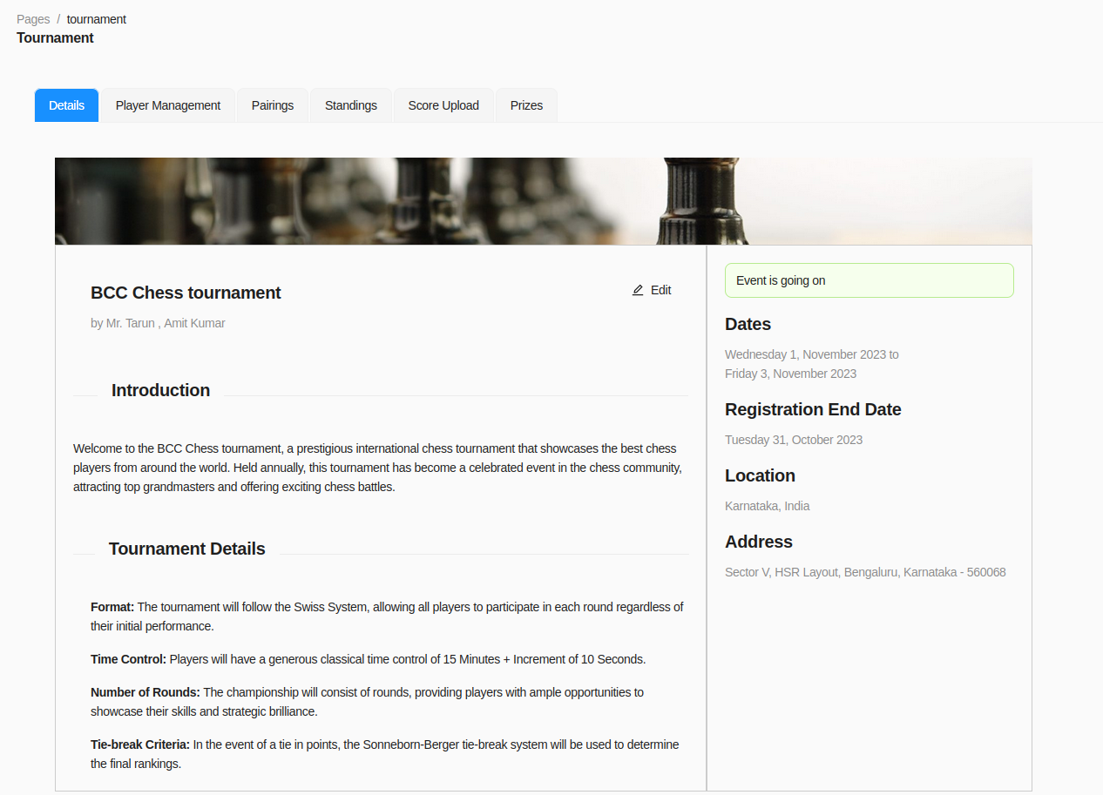The width and height of the screenshot is (1103, 795).
Task: Click the Tournament page title
Action: click(55, 37)
